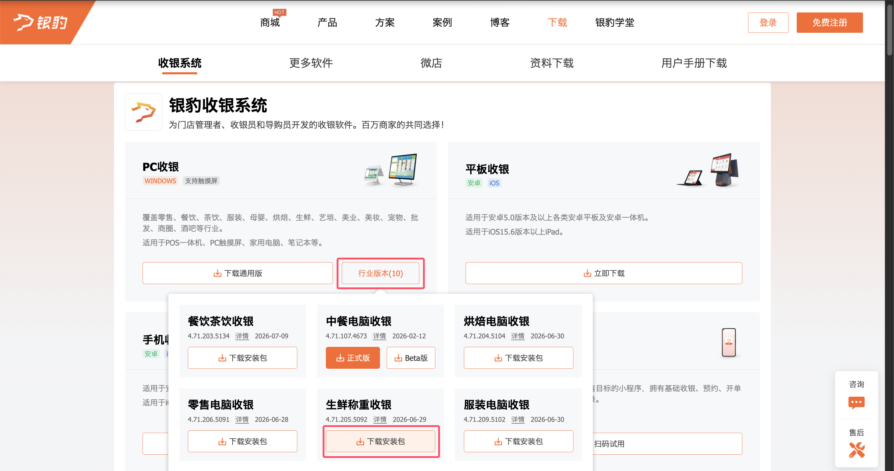894x471 pixels.
Task: Open the 产品 menu item
Action: tap(327, 22)
